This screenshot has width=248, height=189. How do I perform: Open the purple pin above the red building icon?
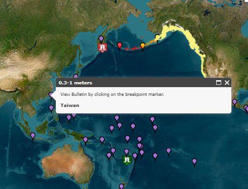(101, 39)
